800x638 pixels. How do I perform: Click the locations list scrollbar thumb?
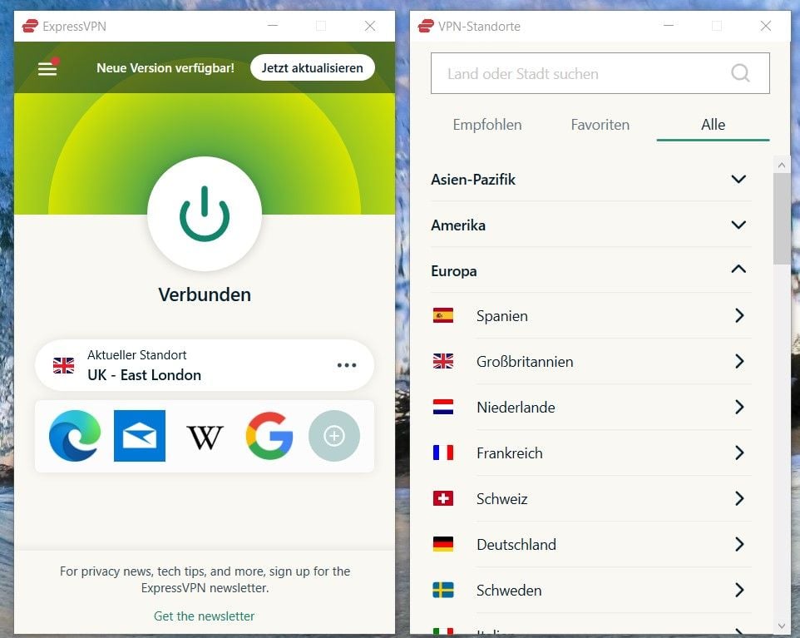click(781, 219)
